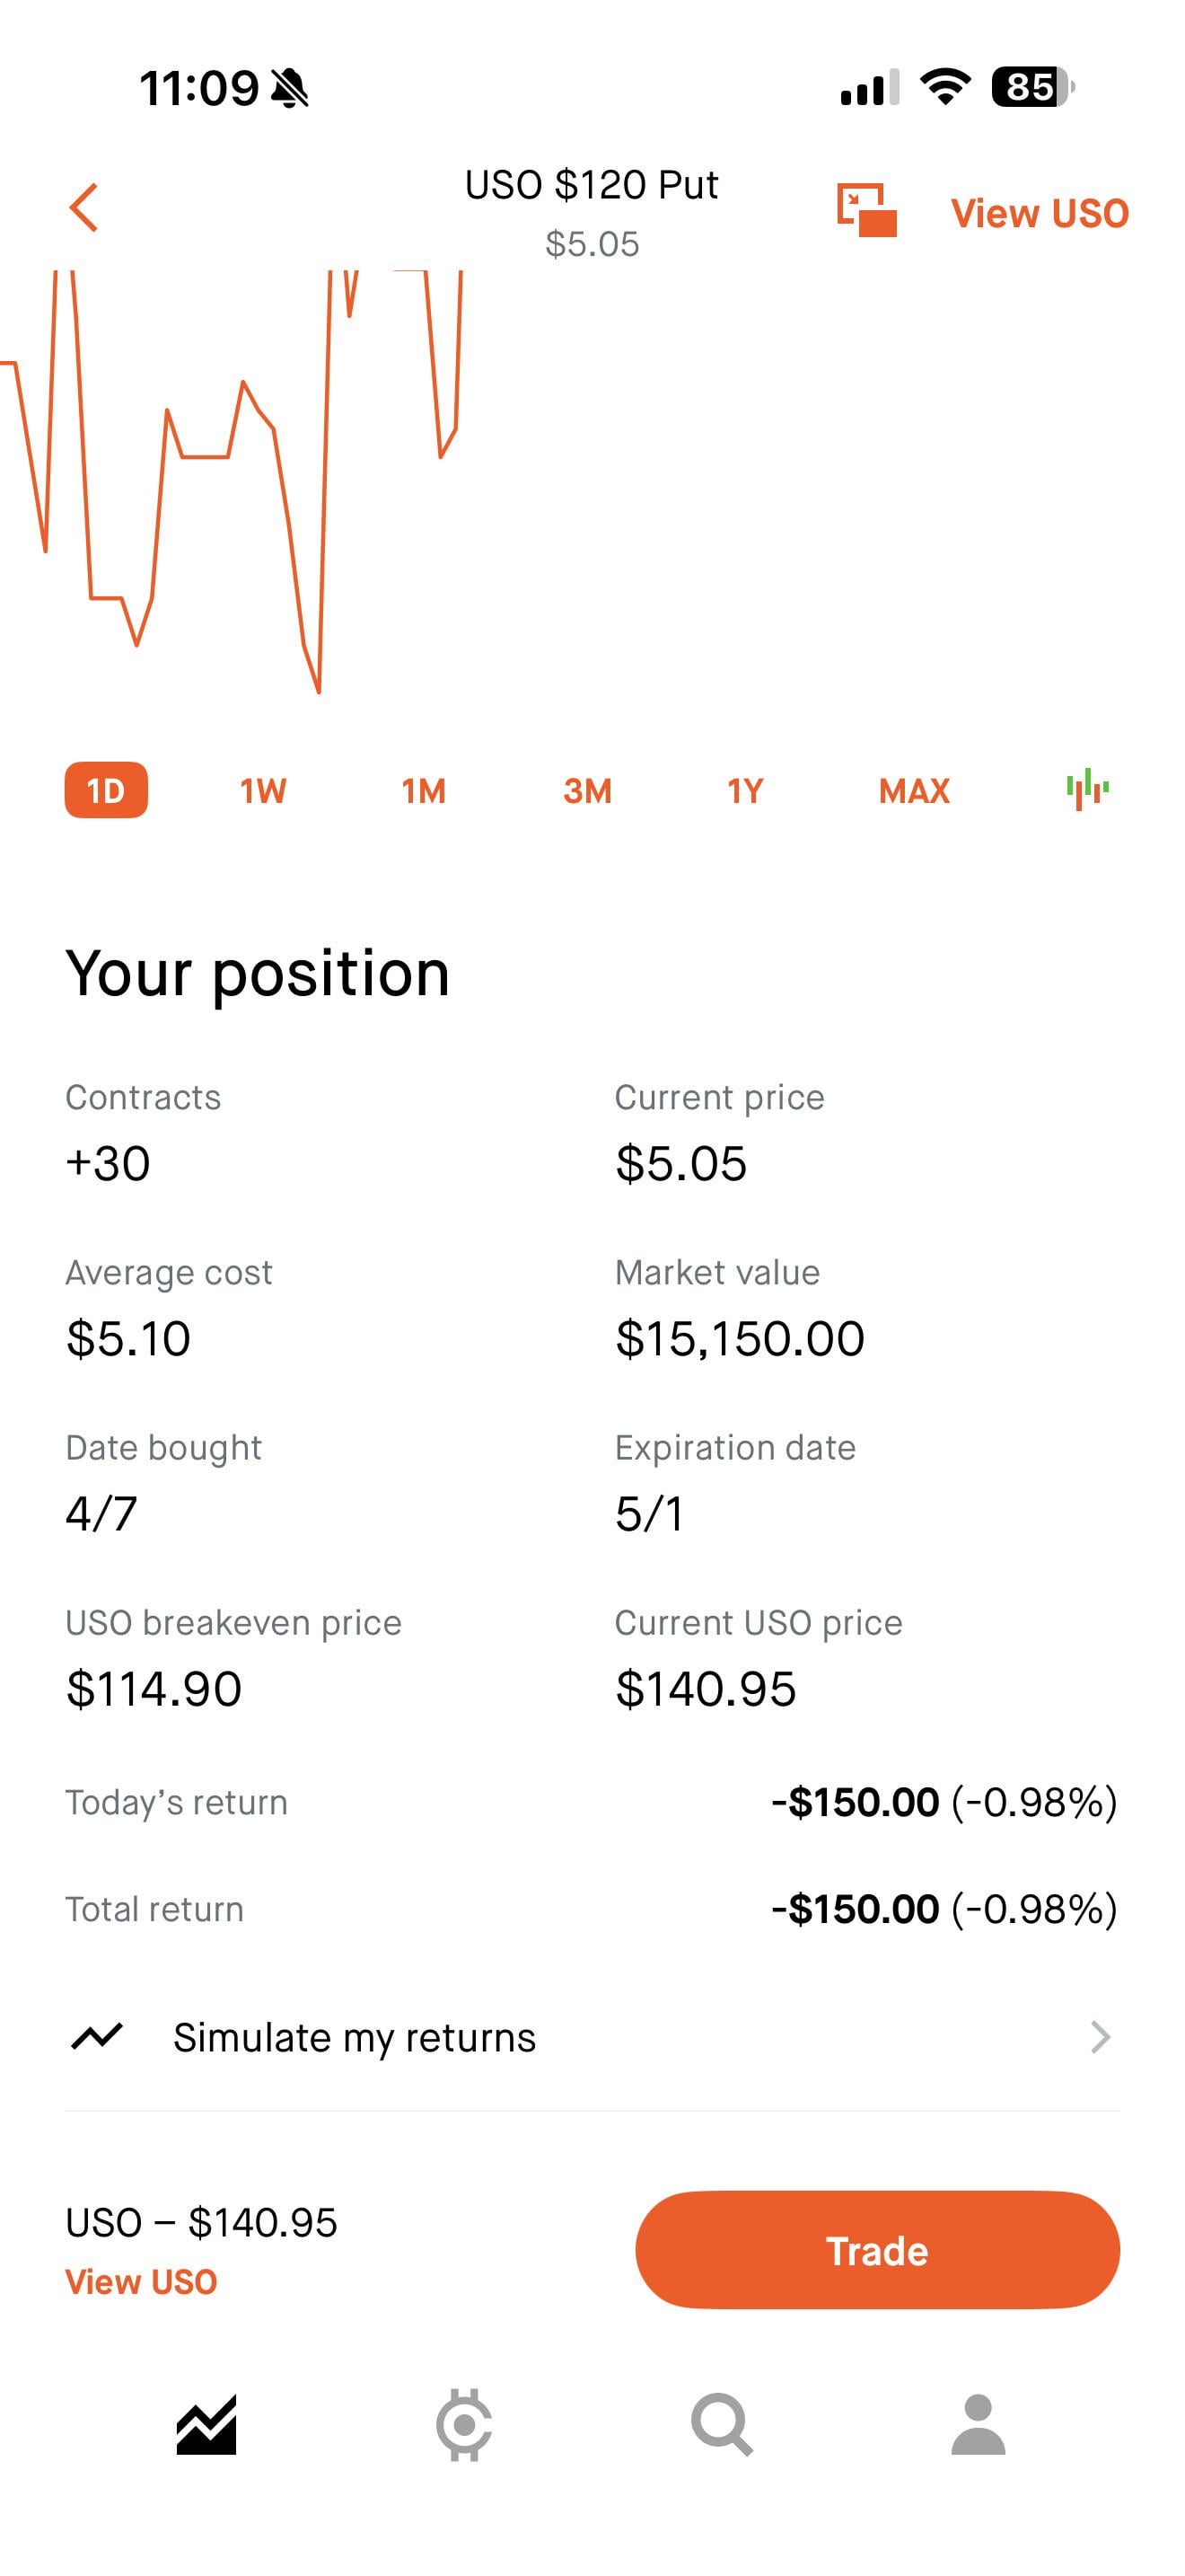Open the search tab icon
Screen dimensions: 1185x2576
point(722,2424)
